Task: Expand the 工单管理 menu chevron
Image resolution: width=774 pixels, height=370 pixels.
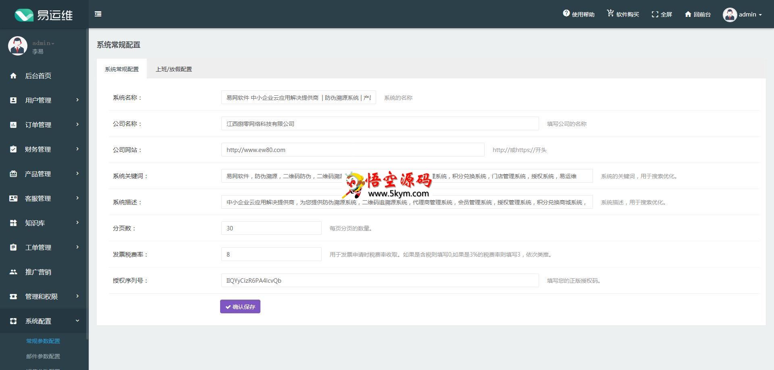Action: [x=77, y=247]
